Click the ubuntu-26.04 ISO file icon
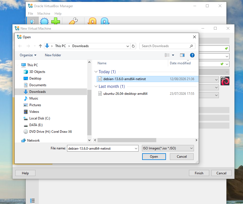 (100, 94)
